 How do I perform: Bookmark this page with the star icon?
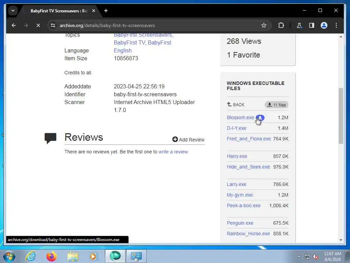[x=264, y=25]
